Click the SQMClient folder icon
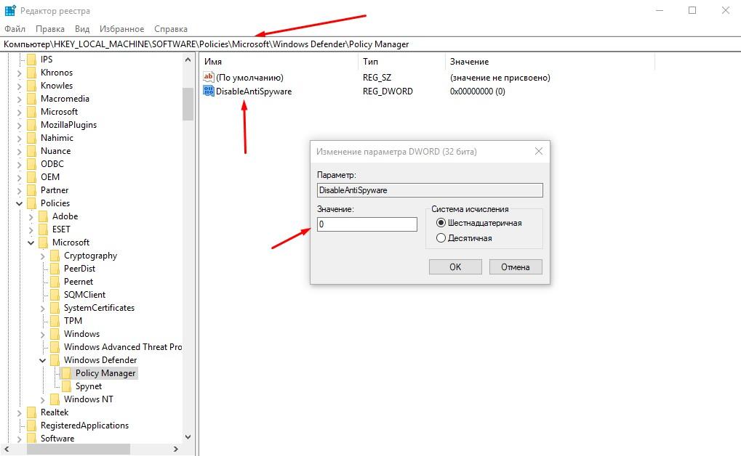Viewport: 741px width, 456px height. (x=55, y=295)
